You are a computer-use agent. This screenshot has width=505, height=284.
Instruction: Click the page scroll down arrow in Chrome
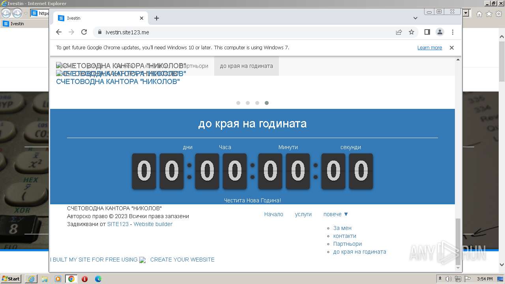coord(458,268)
